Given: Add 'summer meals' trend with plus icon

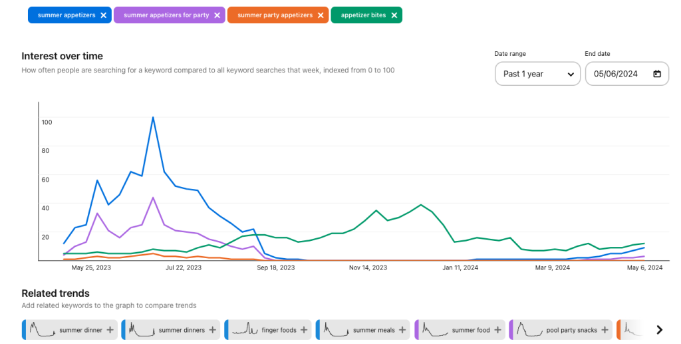Looking at the screenshot, I should point(402,330).
